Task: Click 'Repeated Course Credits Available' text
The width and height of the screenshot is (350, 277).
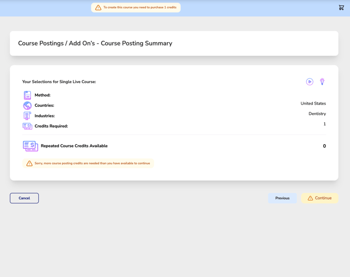Action: [74, 146]
